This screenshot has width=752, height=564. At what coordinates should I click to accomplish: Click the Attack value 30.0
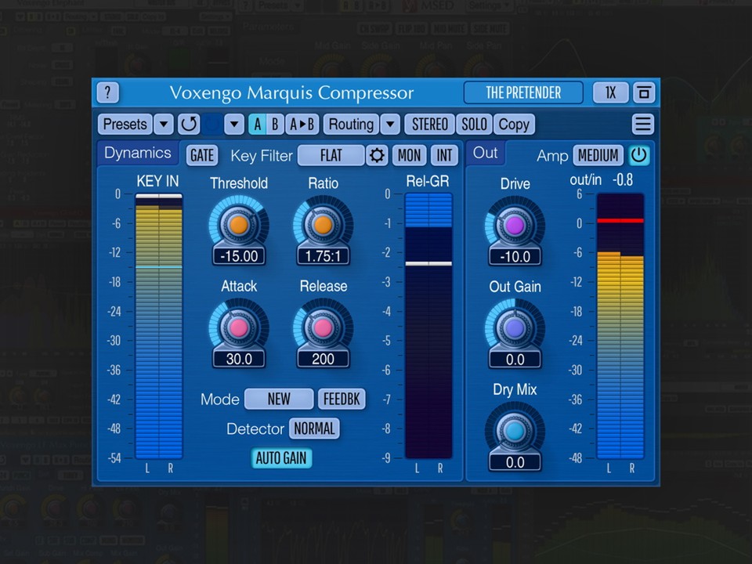click(239, 359)
